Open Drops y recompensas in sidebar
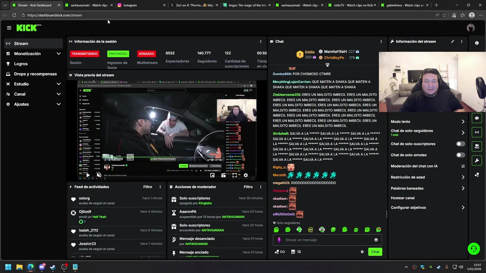 [34, 74]
